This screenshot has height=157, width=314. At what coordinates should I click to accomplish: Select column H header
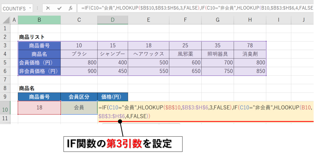point(250,20)
